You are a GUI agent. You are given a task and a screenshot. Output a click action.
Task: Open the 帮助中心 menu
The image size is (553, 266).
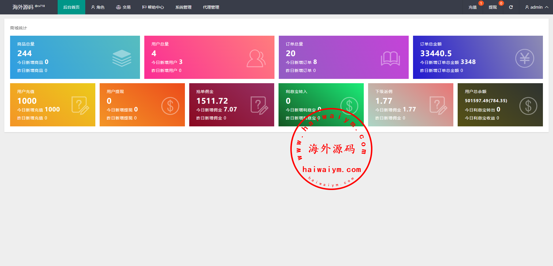click(x=153, y=7)
